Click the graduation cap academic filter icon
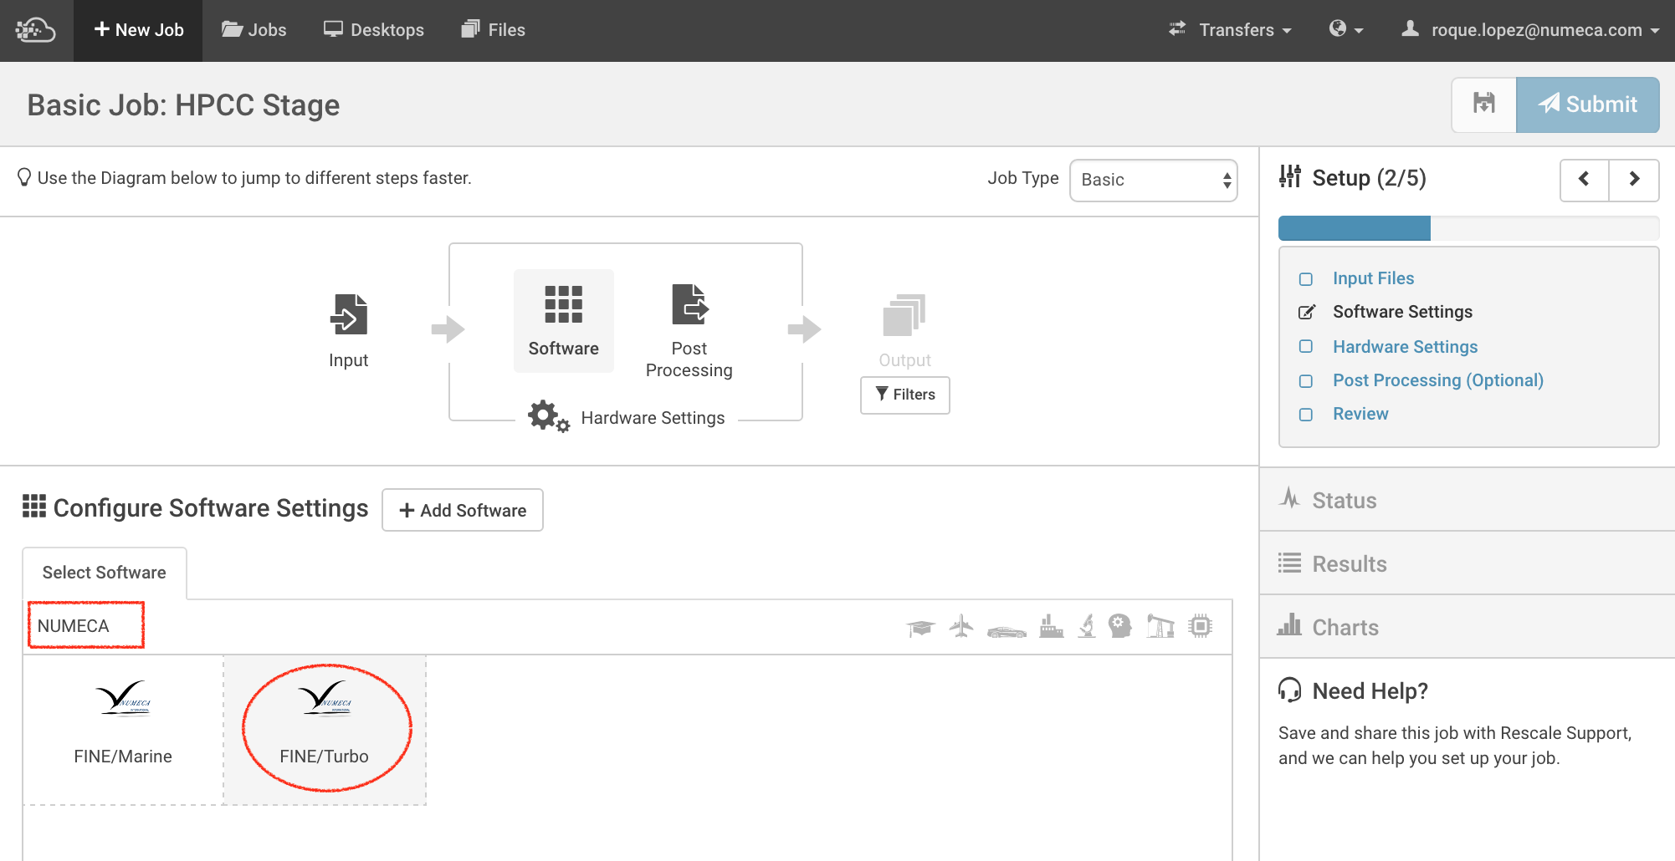Image resolution: width=1675 pixels, height=861 pixels. 920,628
